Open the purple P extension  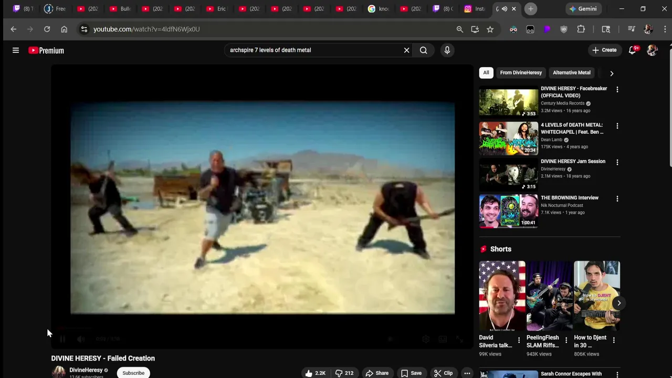pyautogui.click(x=547, y=29)
